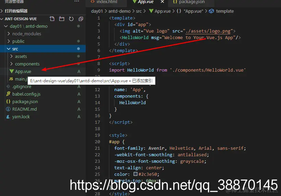Click the JS icon beside main.js

coord(11,79)
